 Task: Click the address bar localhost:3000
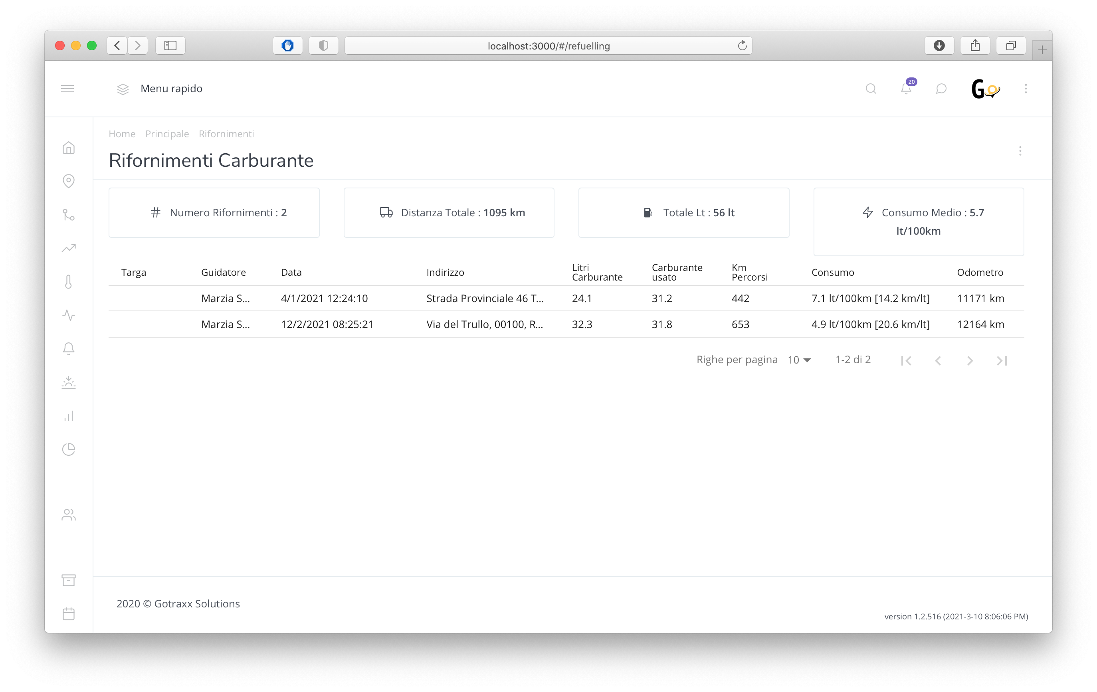pos(548,45)
